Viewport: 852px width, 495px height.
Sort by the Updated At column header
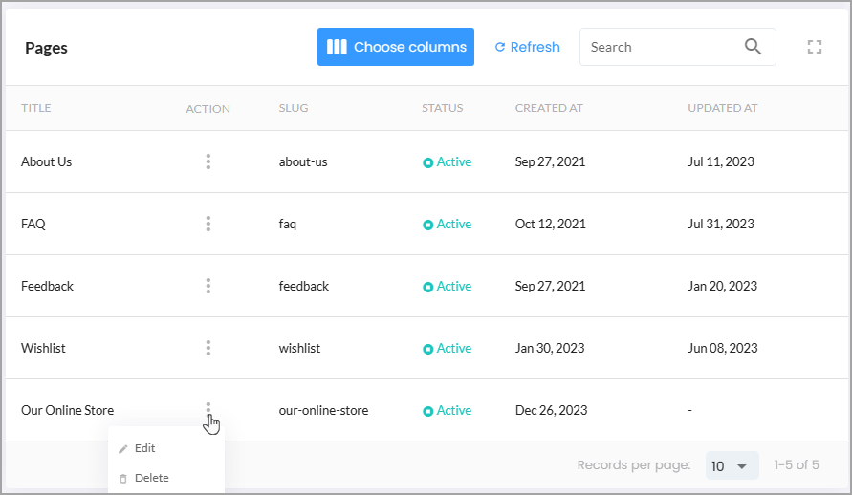tap(722, 108)
